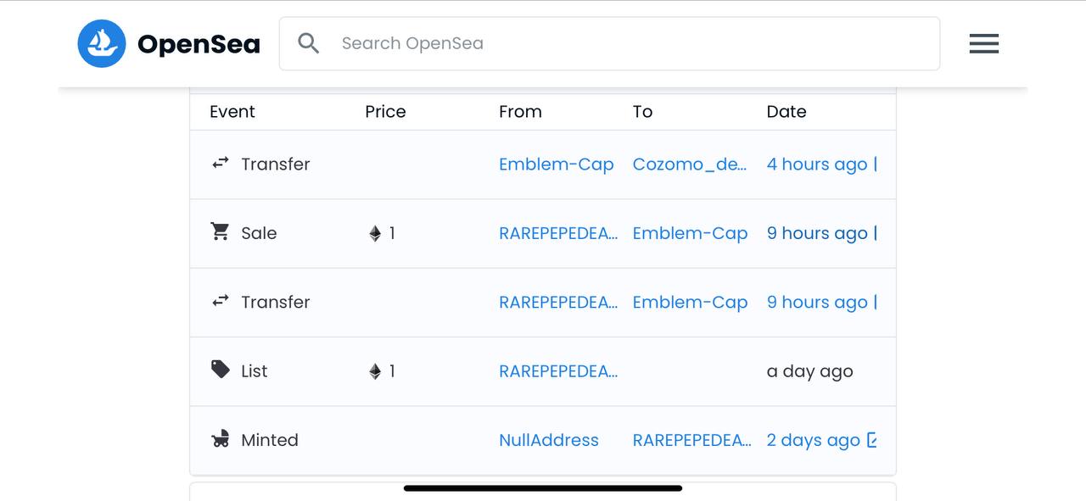The width and height of the screenshot is (1086, 501).
Task: Click the Ethereum icon in List row
Action: [x=375, y=371]
